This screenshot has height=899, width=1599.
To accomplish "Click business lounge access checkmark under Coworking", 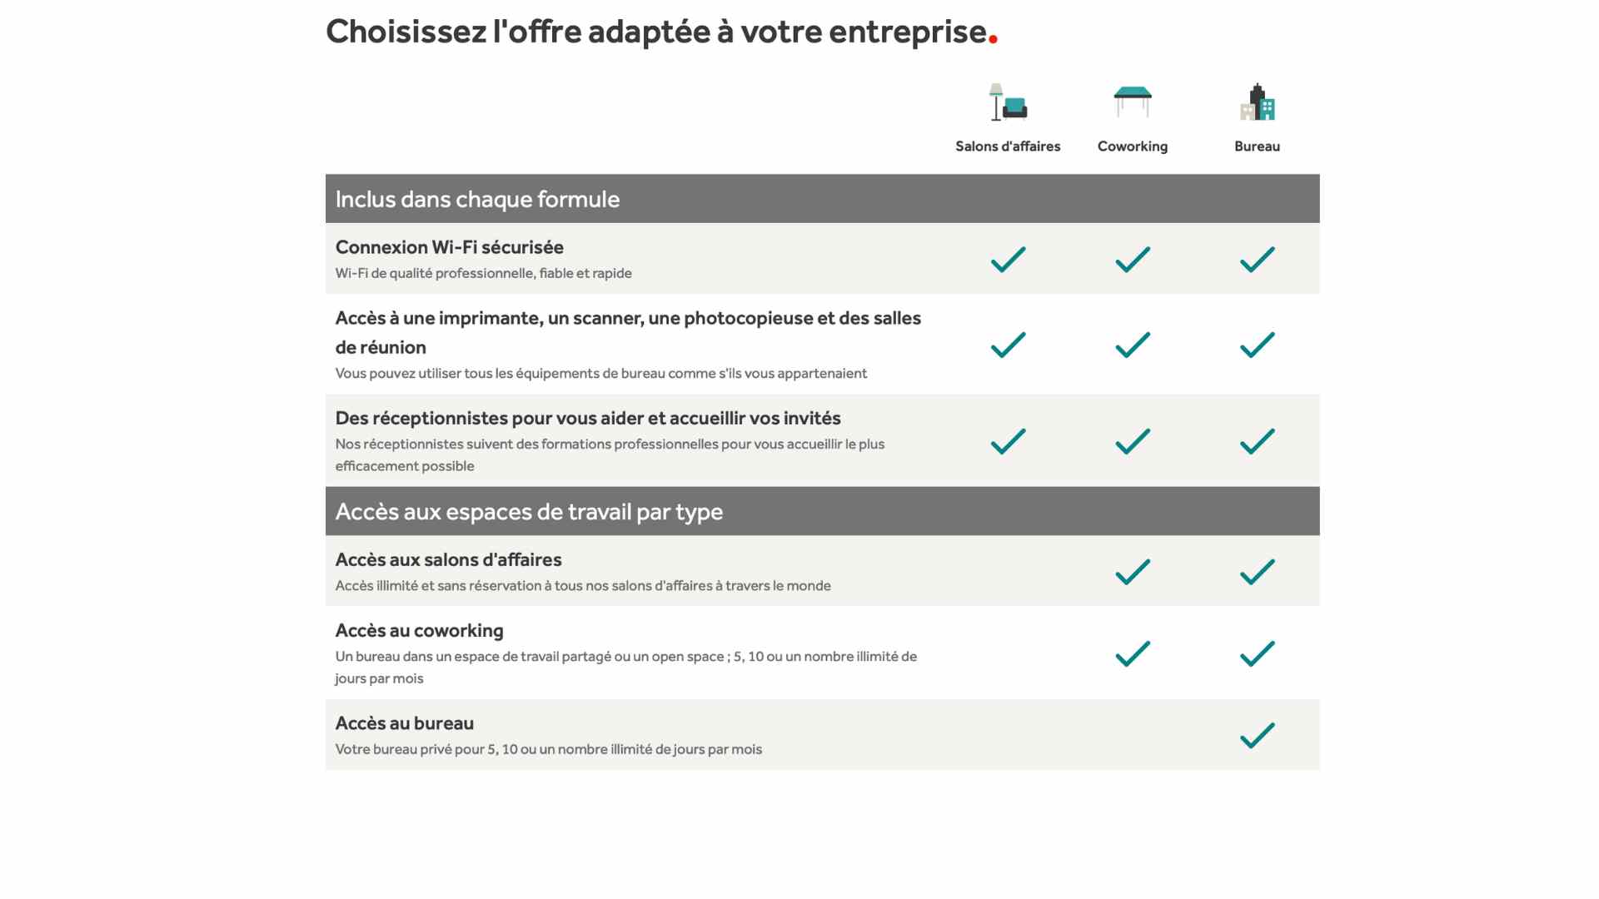I will 1133,571.
